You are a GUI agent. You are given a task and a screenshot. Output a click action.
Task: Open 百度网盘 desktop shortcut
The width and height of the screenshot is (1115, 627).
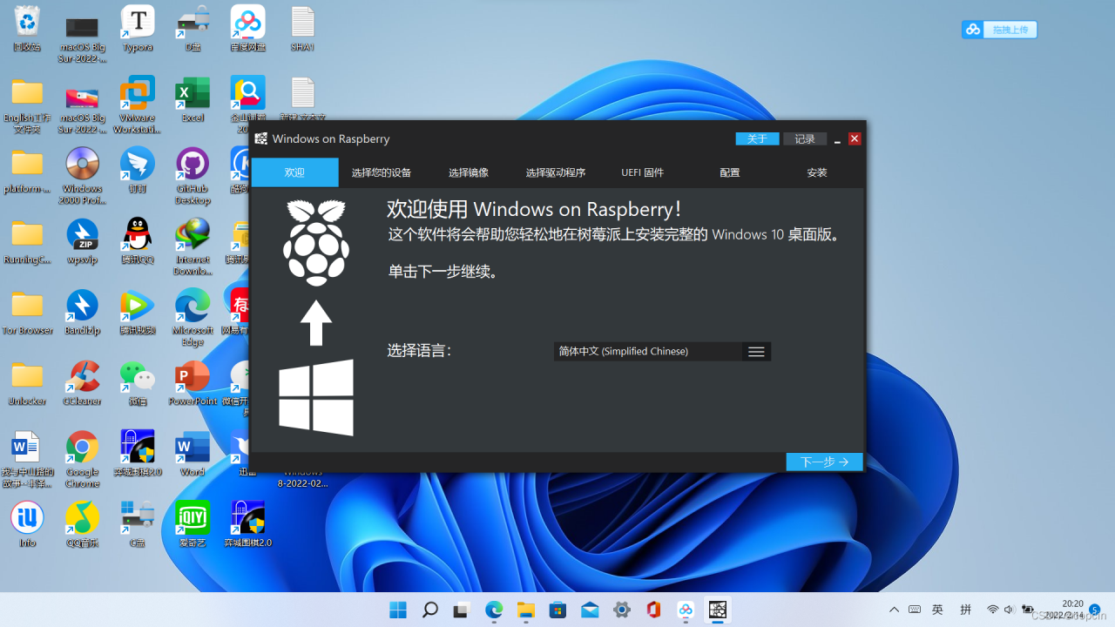point(247,28)
